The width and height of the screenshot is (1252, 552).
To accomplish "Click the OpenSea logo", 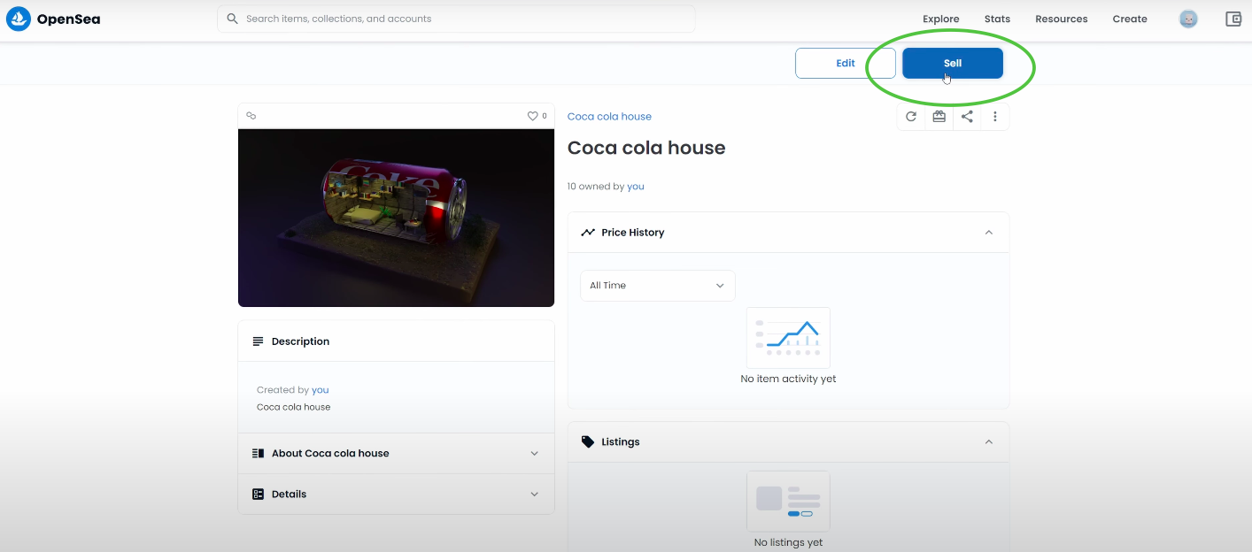I will coord(53,19).
